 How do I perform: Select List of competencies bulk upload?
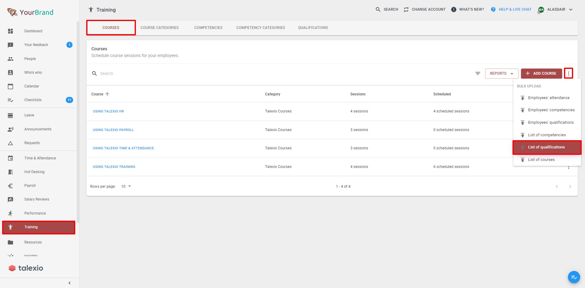[x=547, y=135]
